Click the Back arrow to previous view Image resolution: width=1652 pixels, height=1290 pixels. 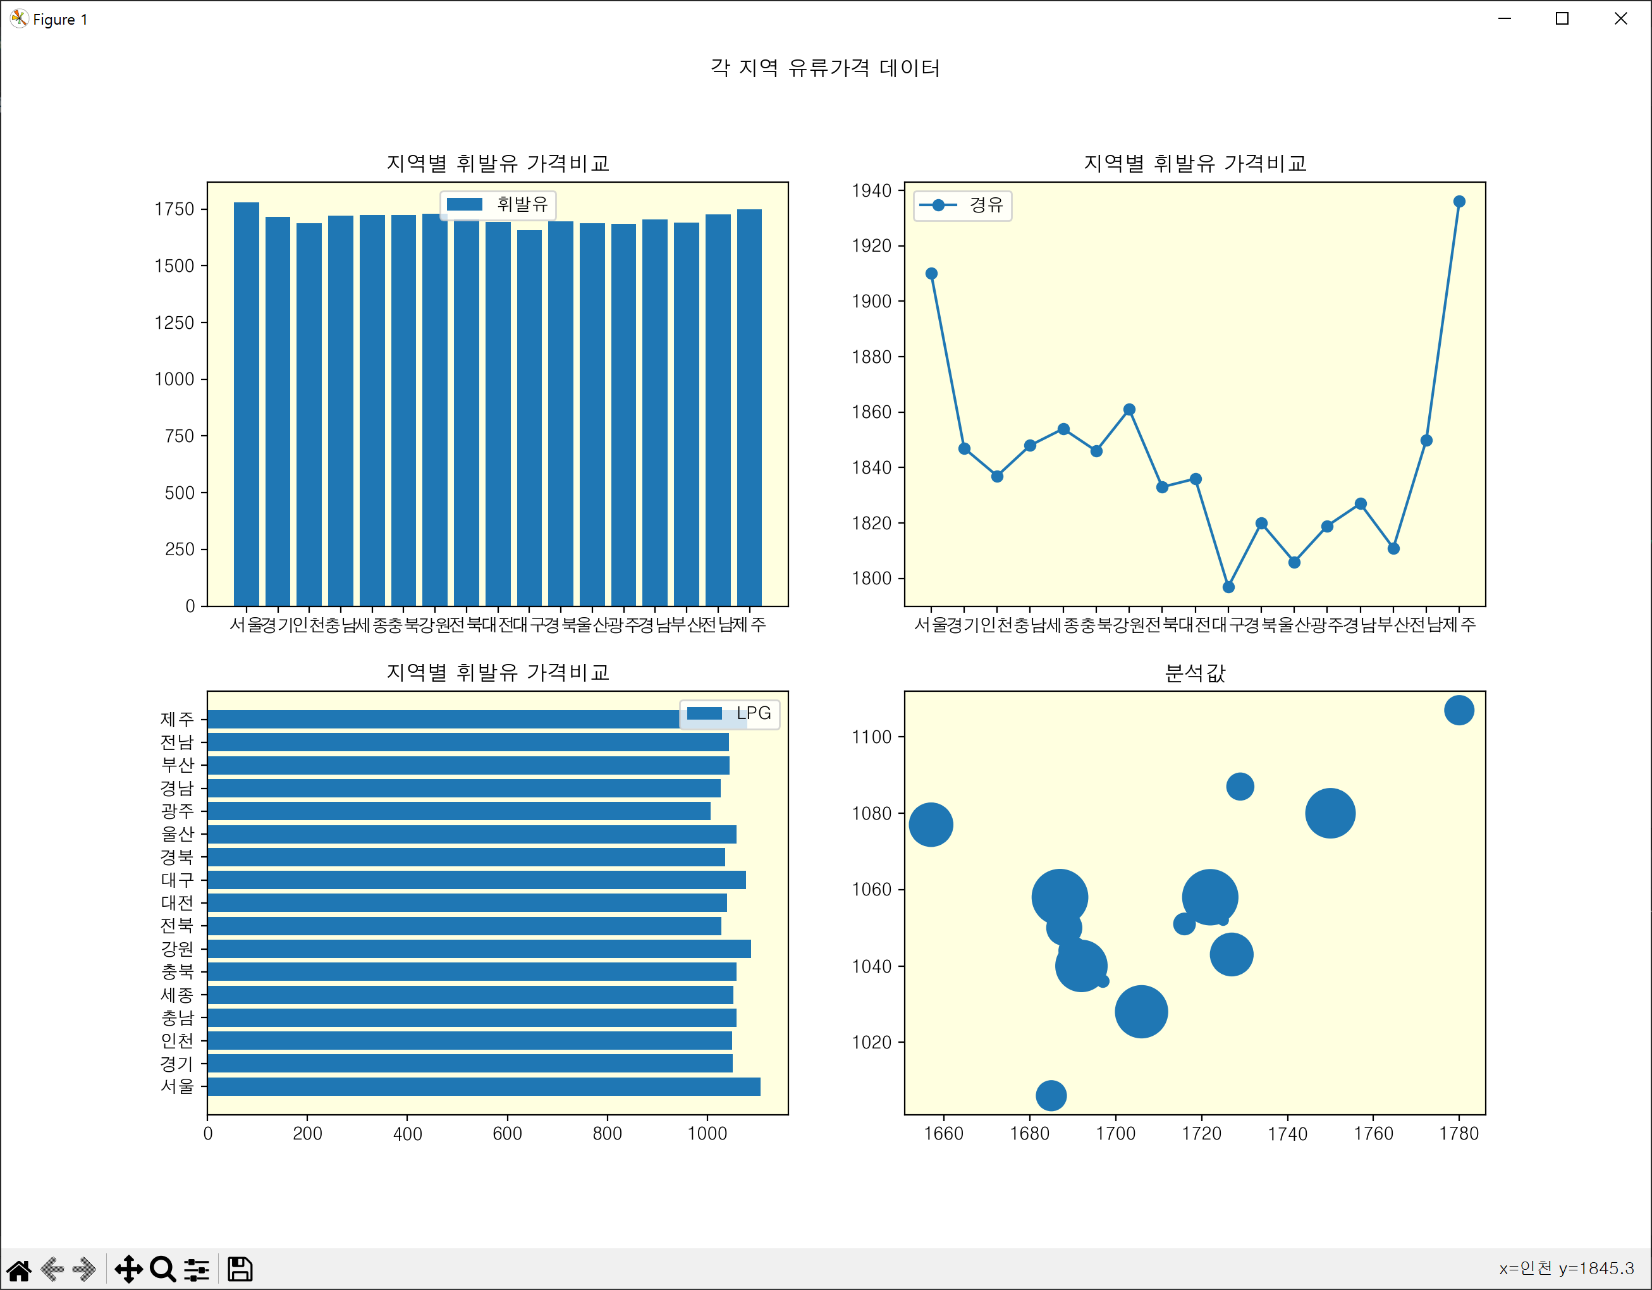[52, 1268]
